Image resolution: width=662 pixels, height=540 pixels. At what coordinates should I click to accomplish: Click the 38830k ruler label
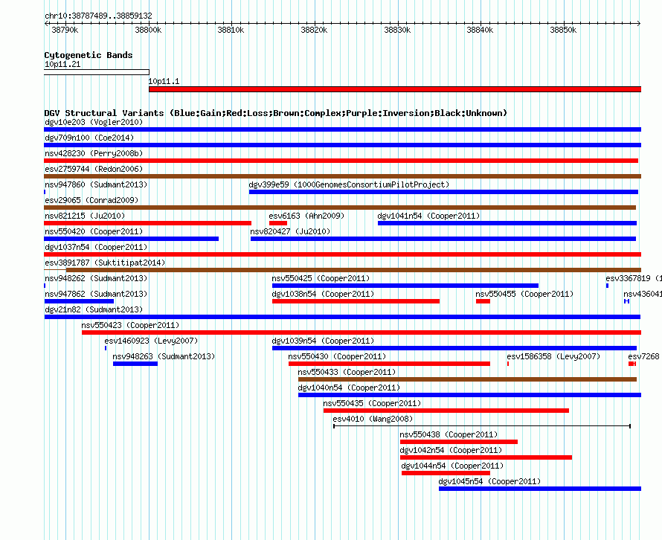397,30
